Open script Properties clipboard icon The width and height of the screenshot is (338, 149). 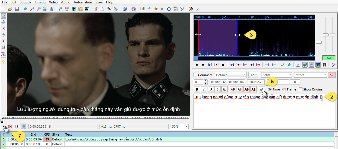(103, 9)
